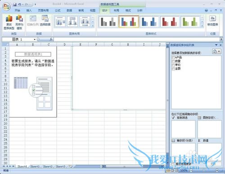
Task: Click the 图例字段 (legend fields) drop area
Action: pyautogui.click(x=210, y=129)
